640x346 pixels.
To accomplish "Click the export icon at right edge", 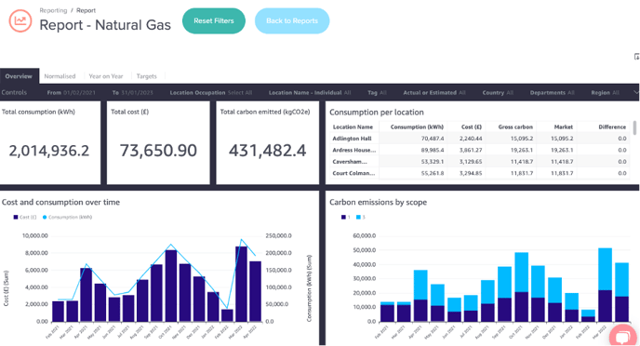I will 636,57.
